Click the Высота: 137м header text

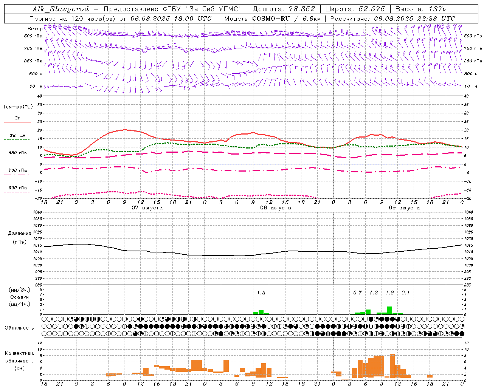(x=421, y=9)
